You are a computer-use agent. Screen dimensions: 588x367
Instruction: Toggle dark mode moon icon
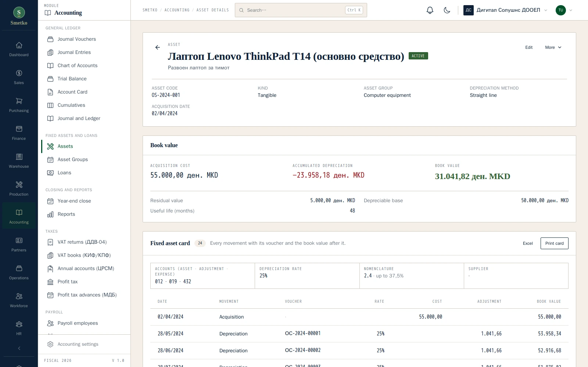(447, 10)
